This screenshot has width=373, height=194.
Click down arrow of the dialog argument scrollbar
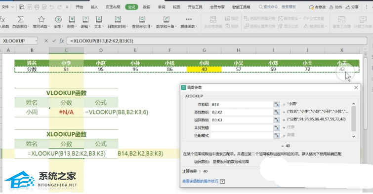click(354, 136)
